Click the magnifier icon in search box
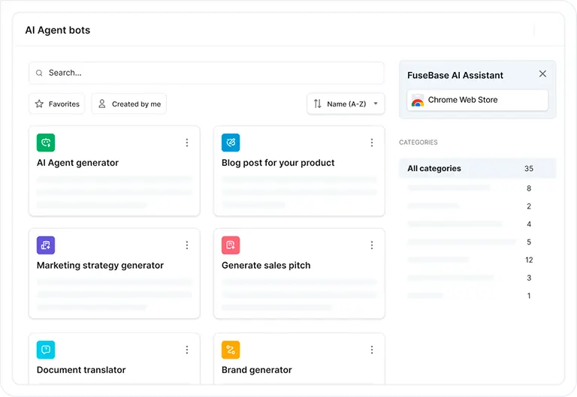Screen dimensions: 577x397 (39, 73)
